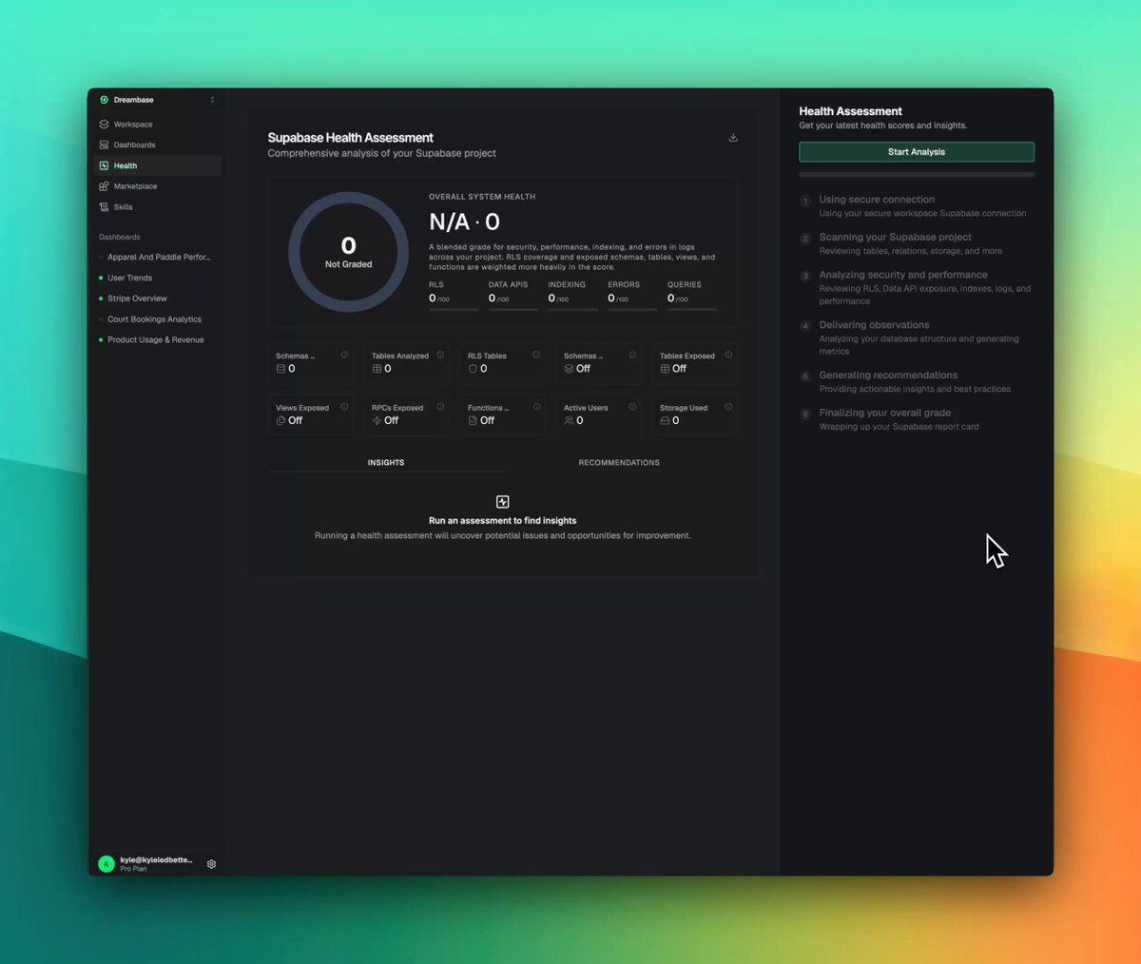
Task: Click info icon on Tables Exposed card
Action: click(728, 355)
